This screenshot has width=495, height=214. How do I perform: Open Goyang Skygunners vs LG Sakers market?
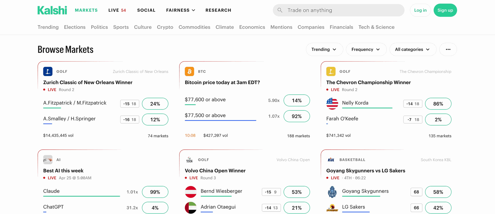(x=366, y=171)
